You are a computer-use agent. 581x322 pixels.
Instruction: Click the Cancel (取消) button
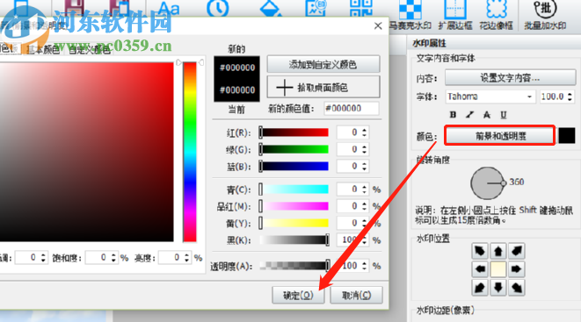[356, 295]
